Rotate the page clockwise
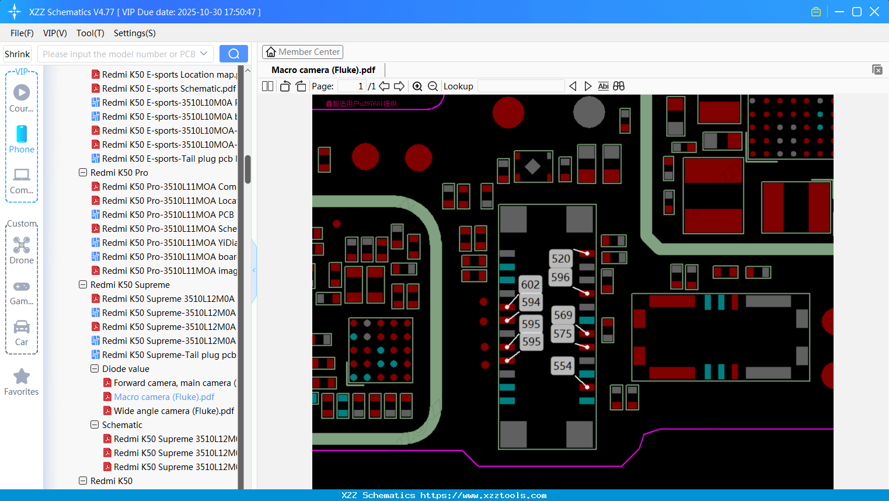 tap(301, 86)
